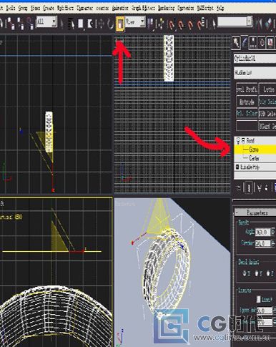The image size is (276, 347).
Task: Open the selection filter All dropdown
Action: [x=46, y=22]
